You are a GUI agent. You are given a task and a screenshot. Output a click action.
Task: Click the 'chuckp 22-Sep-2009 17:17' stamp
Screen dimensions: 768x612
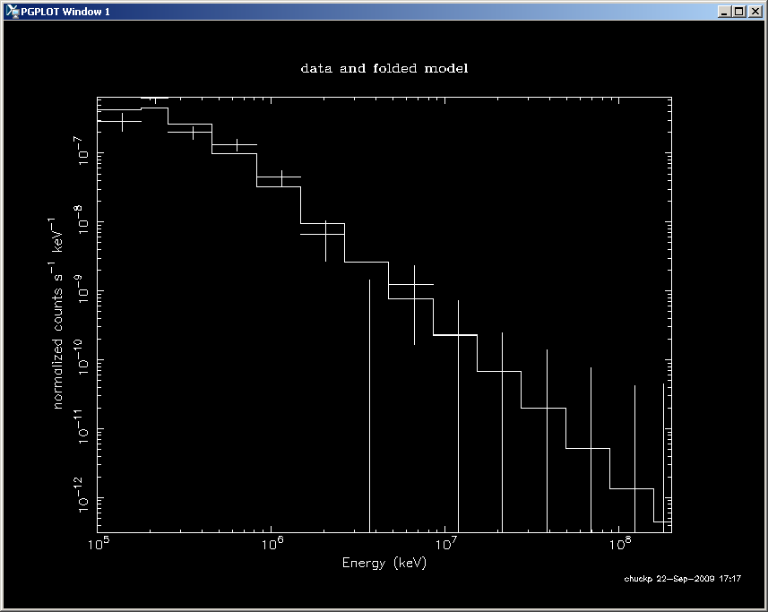click(x=682, y=579)
